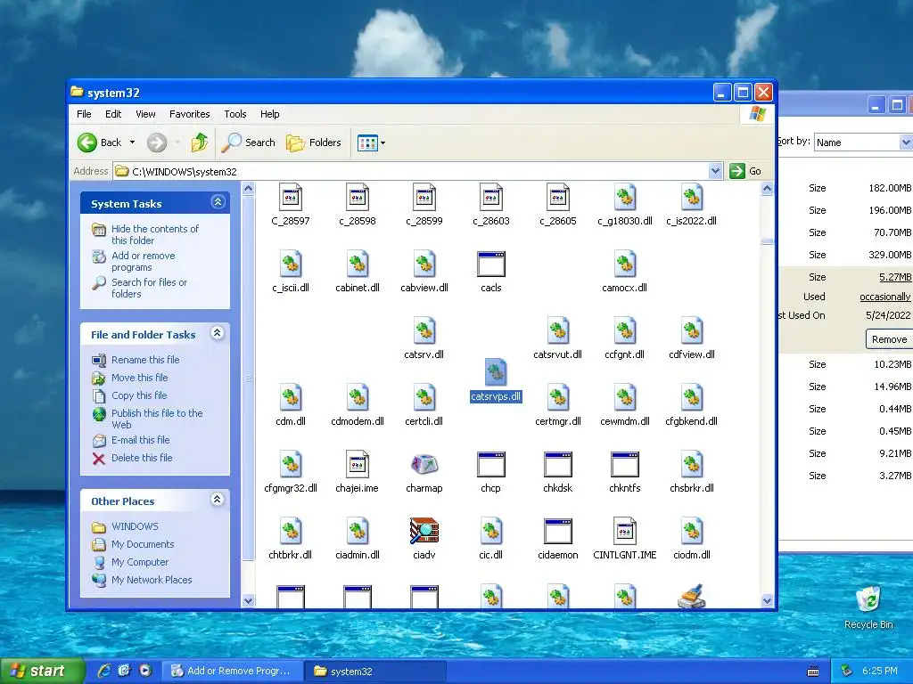Click the Forward arrow toolbar button
This screenshot has width=913, height=684.
[x=156, y=142]
